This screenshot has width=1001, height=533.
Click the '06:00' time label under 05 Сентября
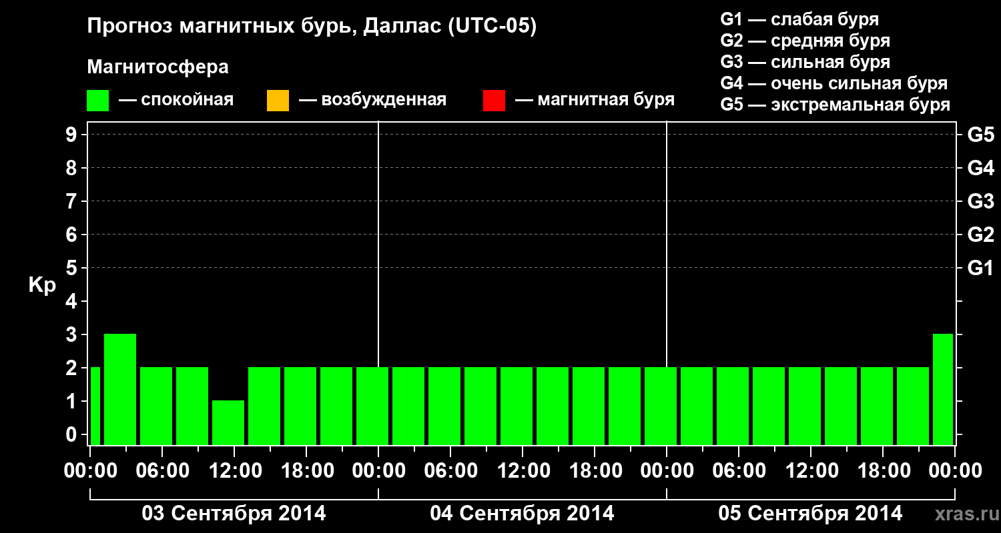point(739,471)
